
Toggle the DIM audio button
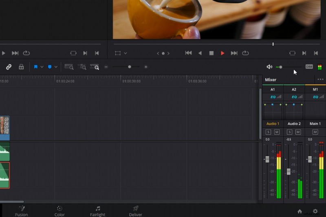[309, 67]
